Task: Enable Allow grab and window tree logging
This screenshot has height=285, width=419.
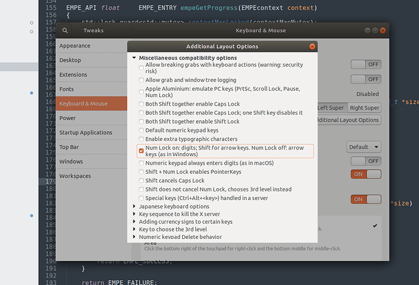Action: (141, 80)
